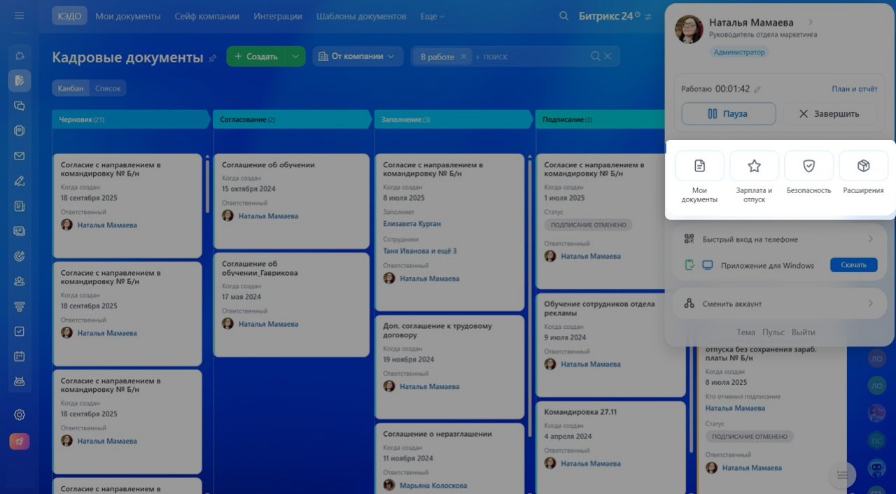
Task: Switch to Канбан view
Action: (x=71, y=88)
